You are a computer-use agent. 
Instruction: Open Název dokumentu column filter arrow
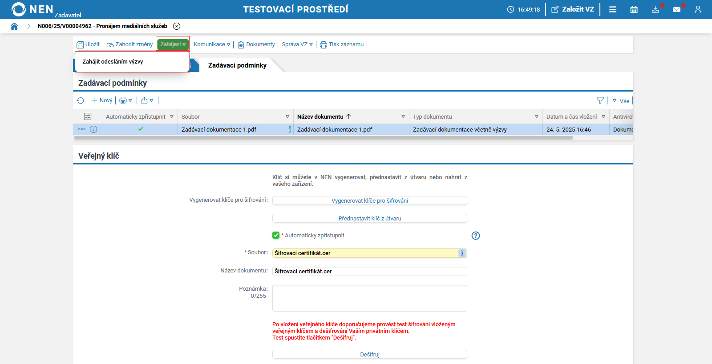coord(403,116)
